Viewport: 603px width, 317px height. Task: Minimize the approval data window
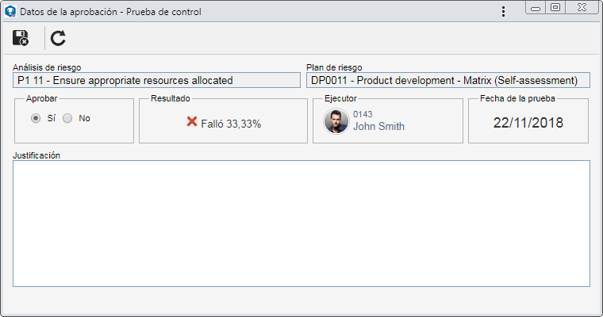pyautogui.click(x=536, y=8)
